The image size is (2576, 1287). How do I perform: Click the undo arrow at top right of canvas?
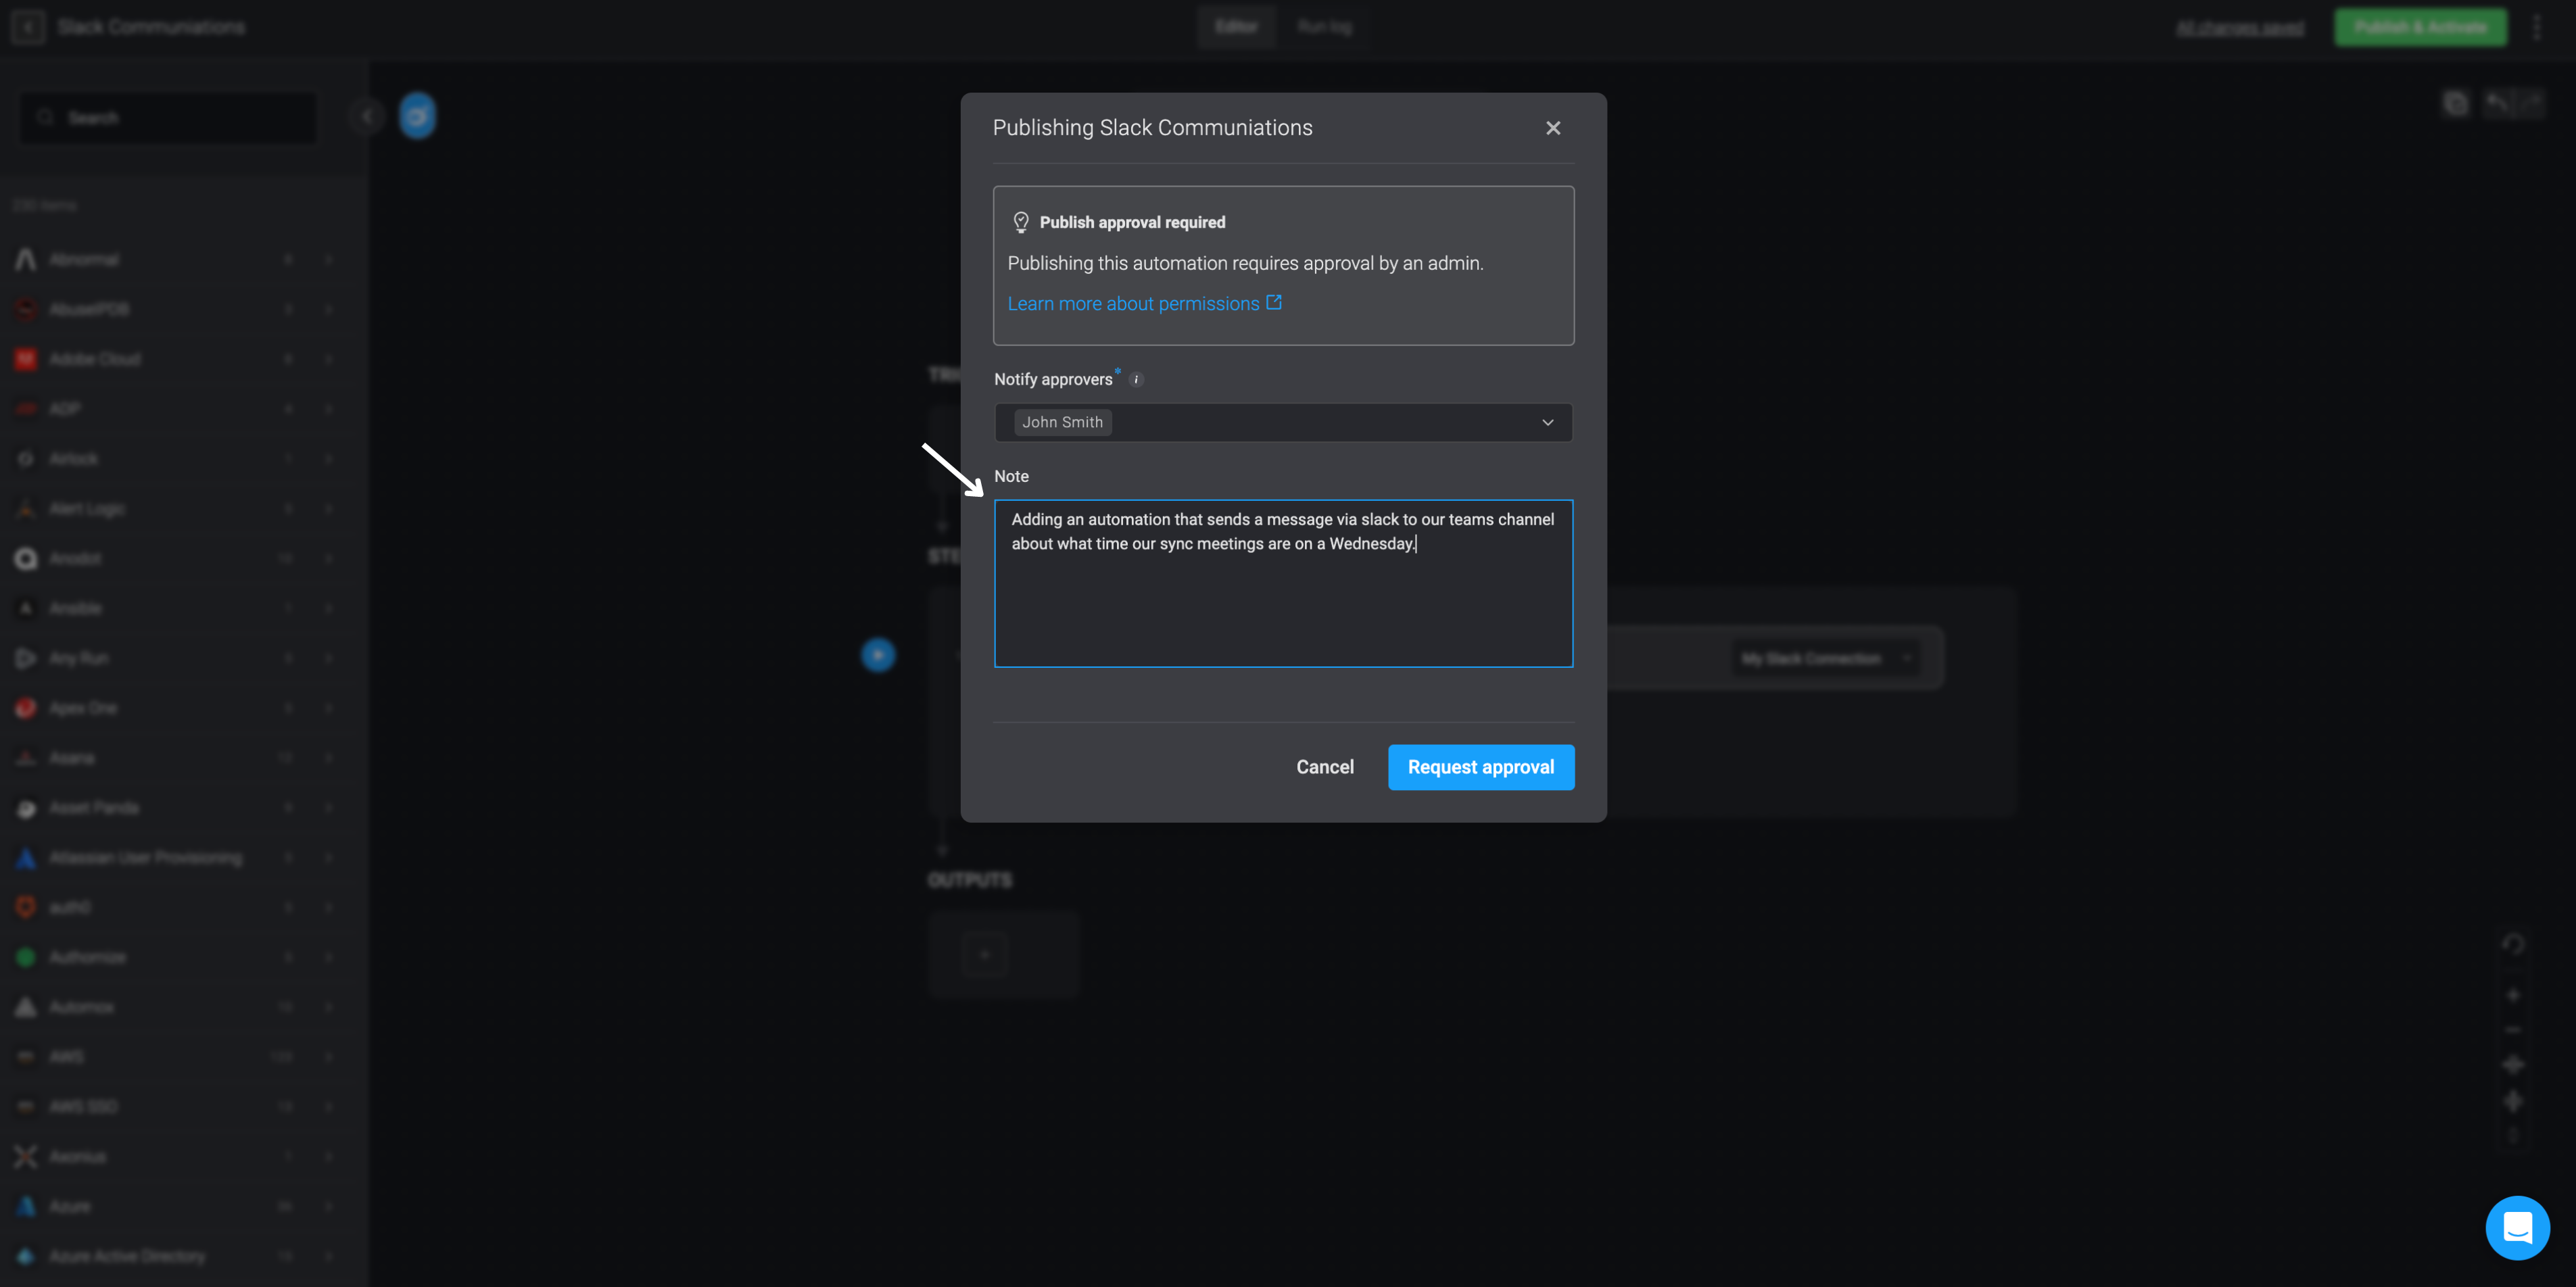point(2498,102)
